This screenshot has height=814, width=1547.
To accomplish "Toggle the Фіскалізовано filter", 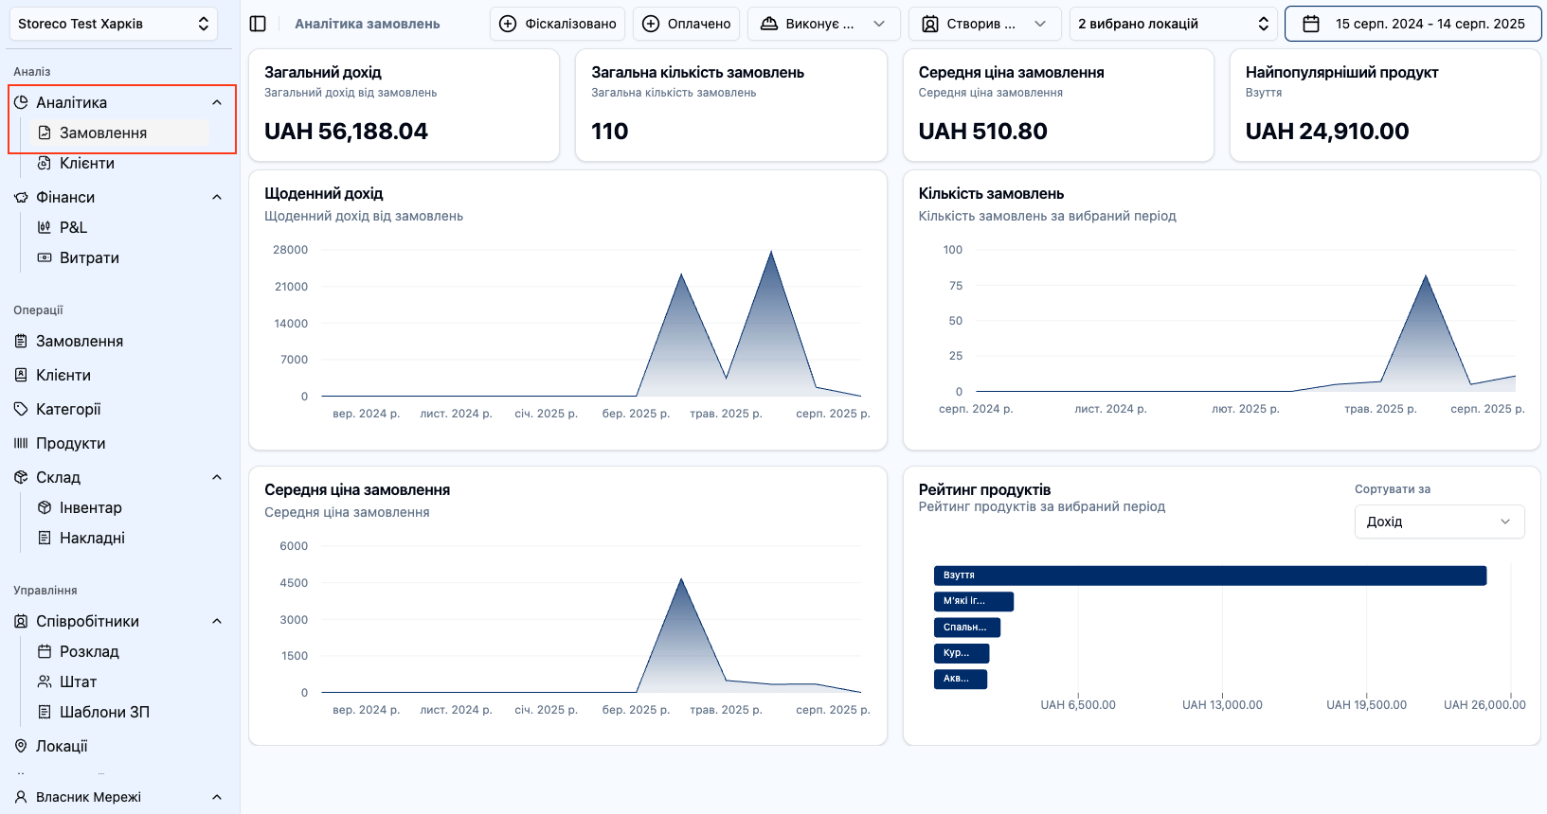I will pos(557,24).
